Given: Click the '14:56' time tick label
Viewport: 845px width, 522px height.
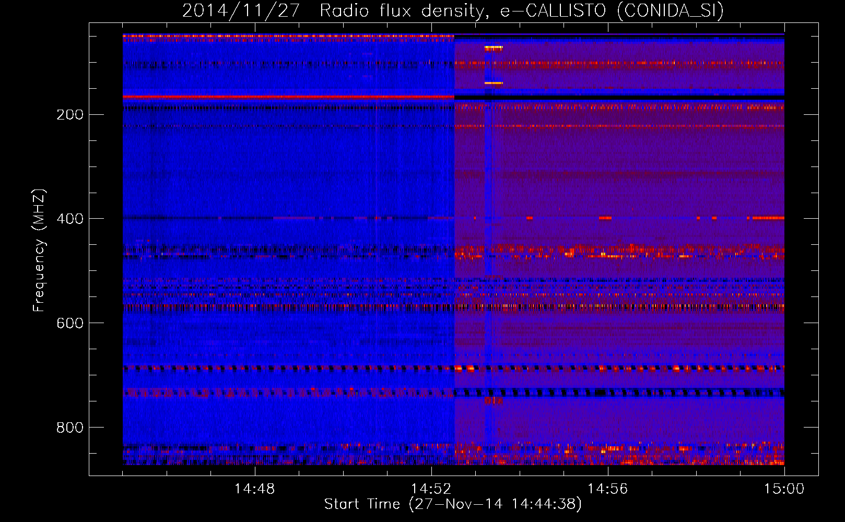Looking at the screenshot, I should click(607, 489).
